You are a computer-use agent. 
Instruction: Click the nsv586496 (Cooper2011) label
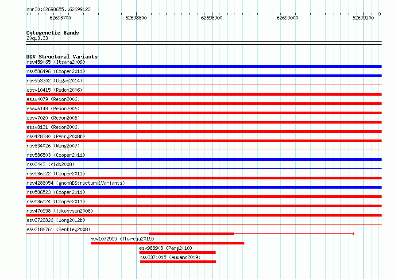(56, 71)
